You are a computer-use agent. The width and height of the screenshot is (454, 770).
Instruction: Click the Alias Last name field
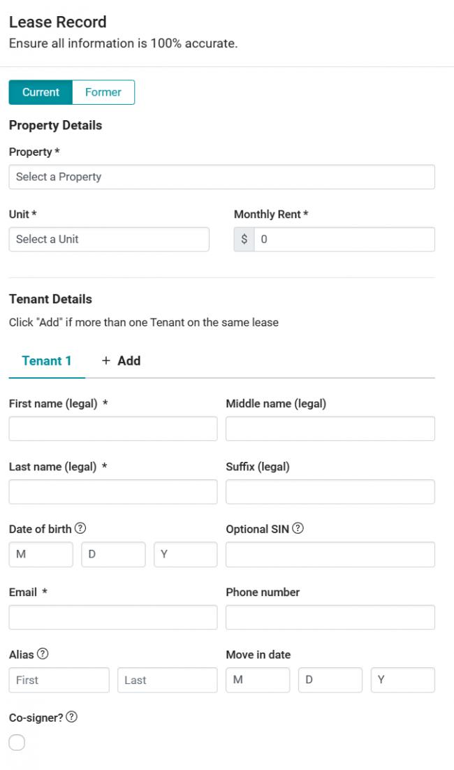tap(168, 680)
